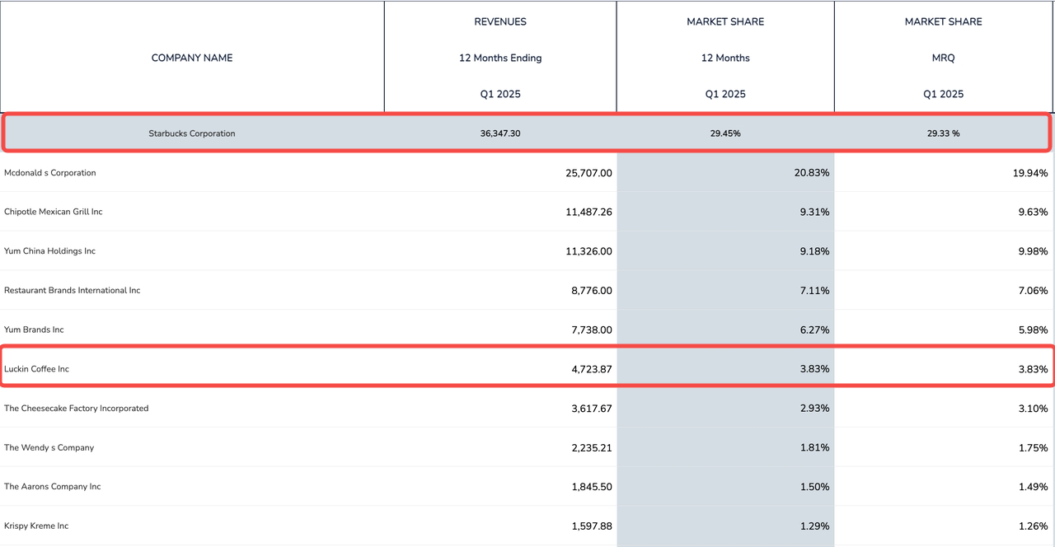Click the COMPANY NAME column header
Viewport: 1055px width, 547px height.
pyautogui.click(x=192, y=58)
